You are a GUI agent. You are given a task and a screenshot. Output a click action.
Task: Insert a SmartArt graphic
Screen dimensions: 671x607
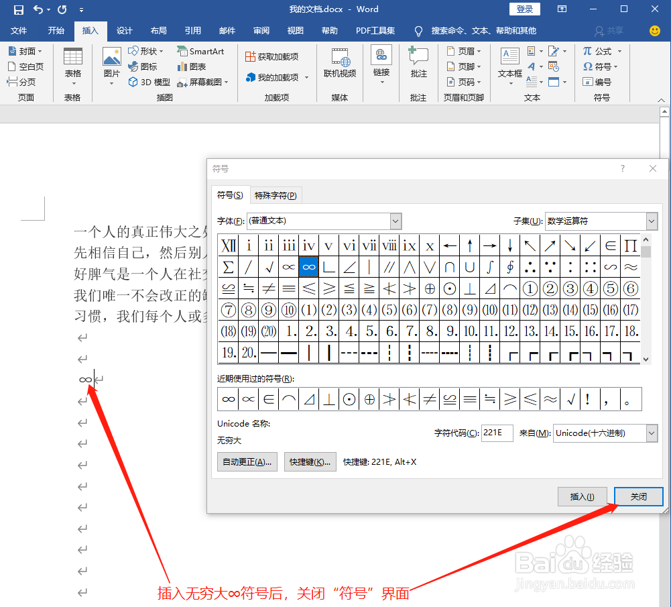[x=200, y=52]
